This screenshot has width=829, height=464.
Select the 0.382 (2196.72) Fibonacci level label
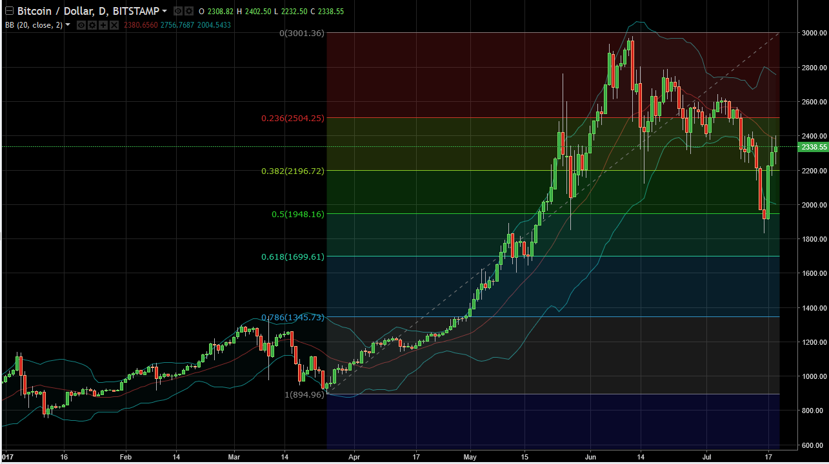pyautogui.click(x=292, y=171)
